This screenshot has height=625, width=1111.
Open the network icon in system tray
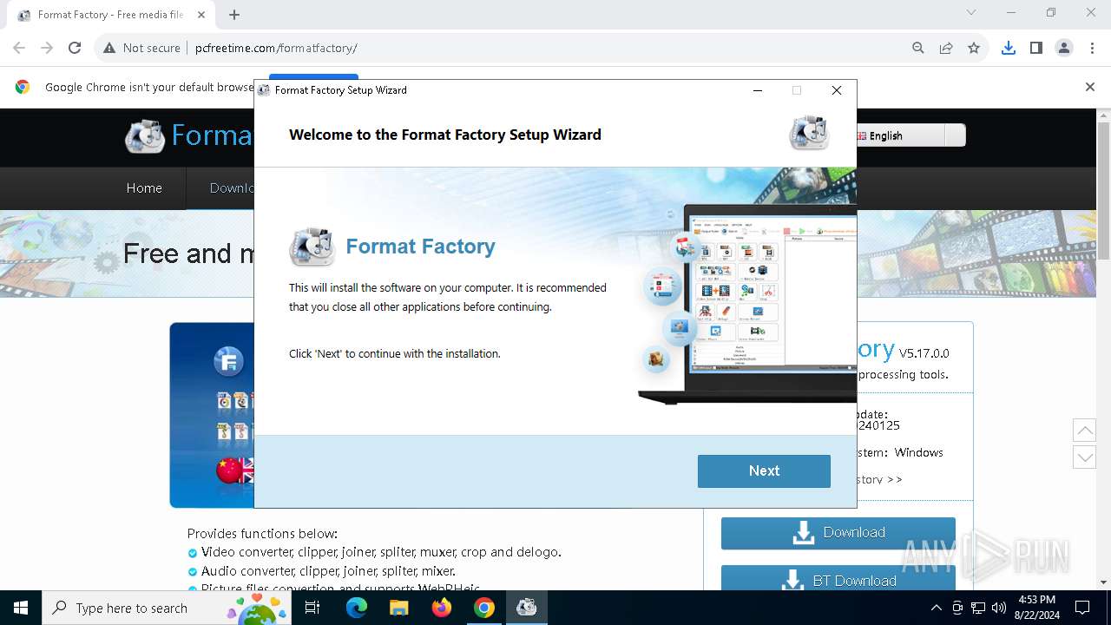(978, 608)
